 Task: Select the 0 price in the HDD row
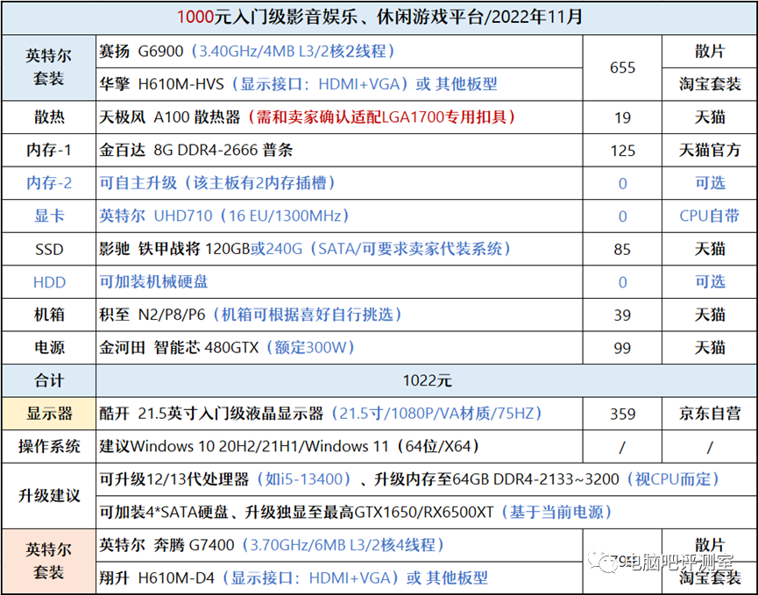(622, 282)
